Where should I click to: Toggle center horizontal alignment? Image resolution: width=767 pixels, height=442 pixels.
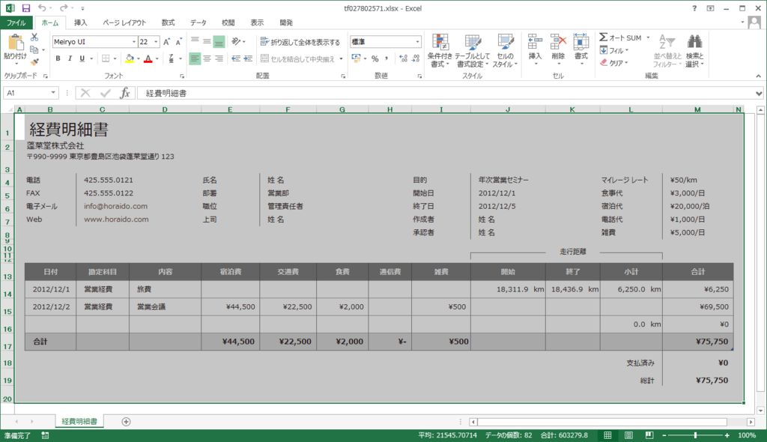[207, 58]
